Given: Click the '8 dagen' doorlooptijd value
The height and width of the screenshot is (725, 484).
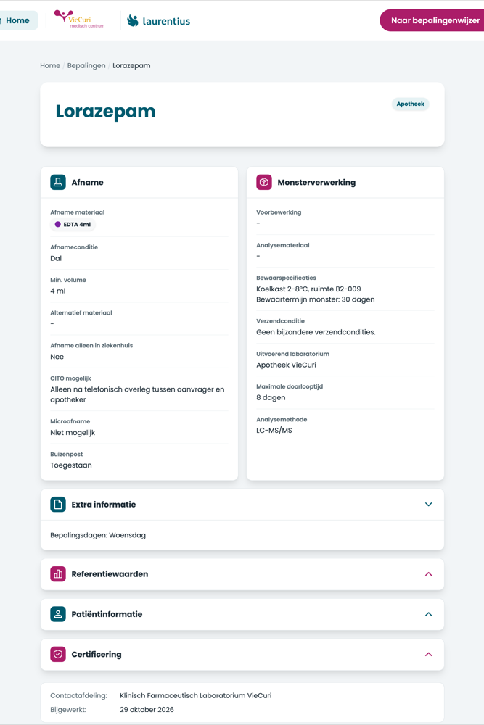Looking at the screenshot, I should [271, 397].
